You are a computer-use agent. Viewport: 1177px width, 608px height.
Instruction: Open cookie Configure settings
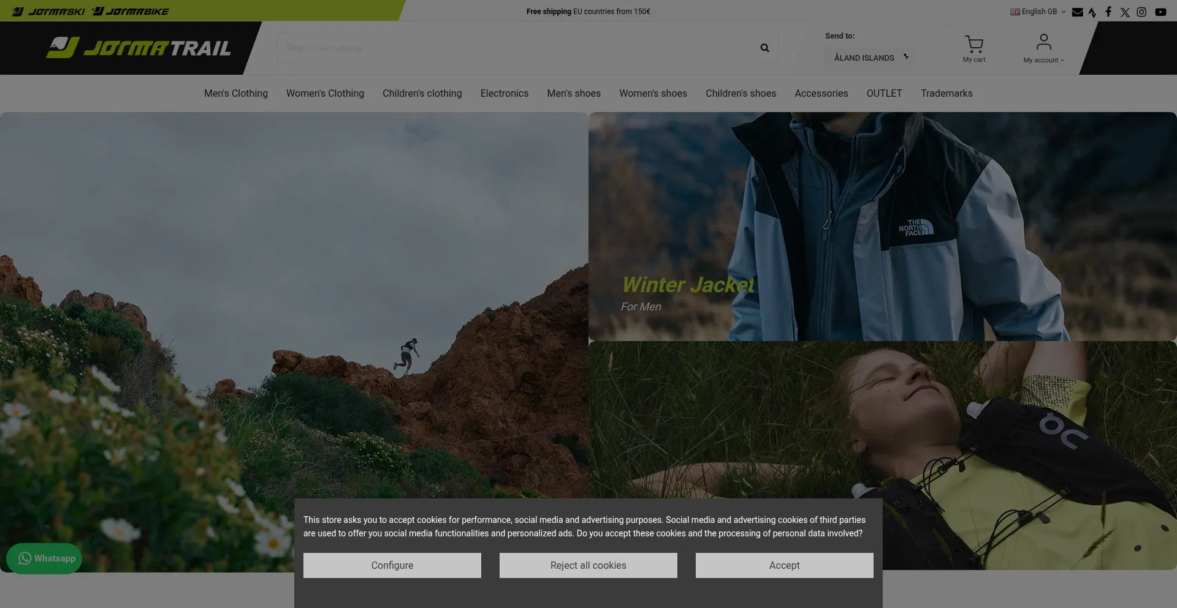(392, 565)
